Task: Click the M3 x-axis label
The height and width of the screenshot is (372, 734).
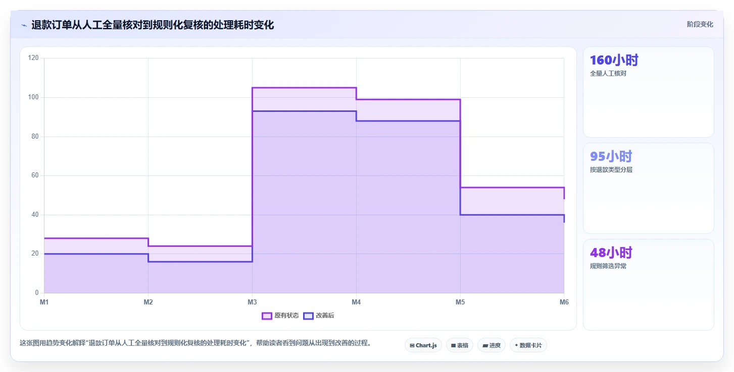Action: [252, 302]
